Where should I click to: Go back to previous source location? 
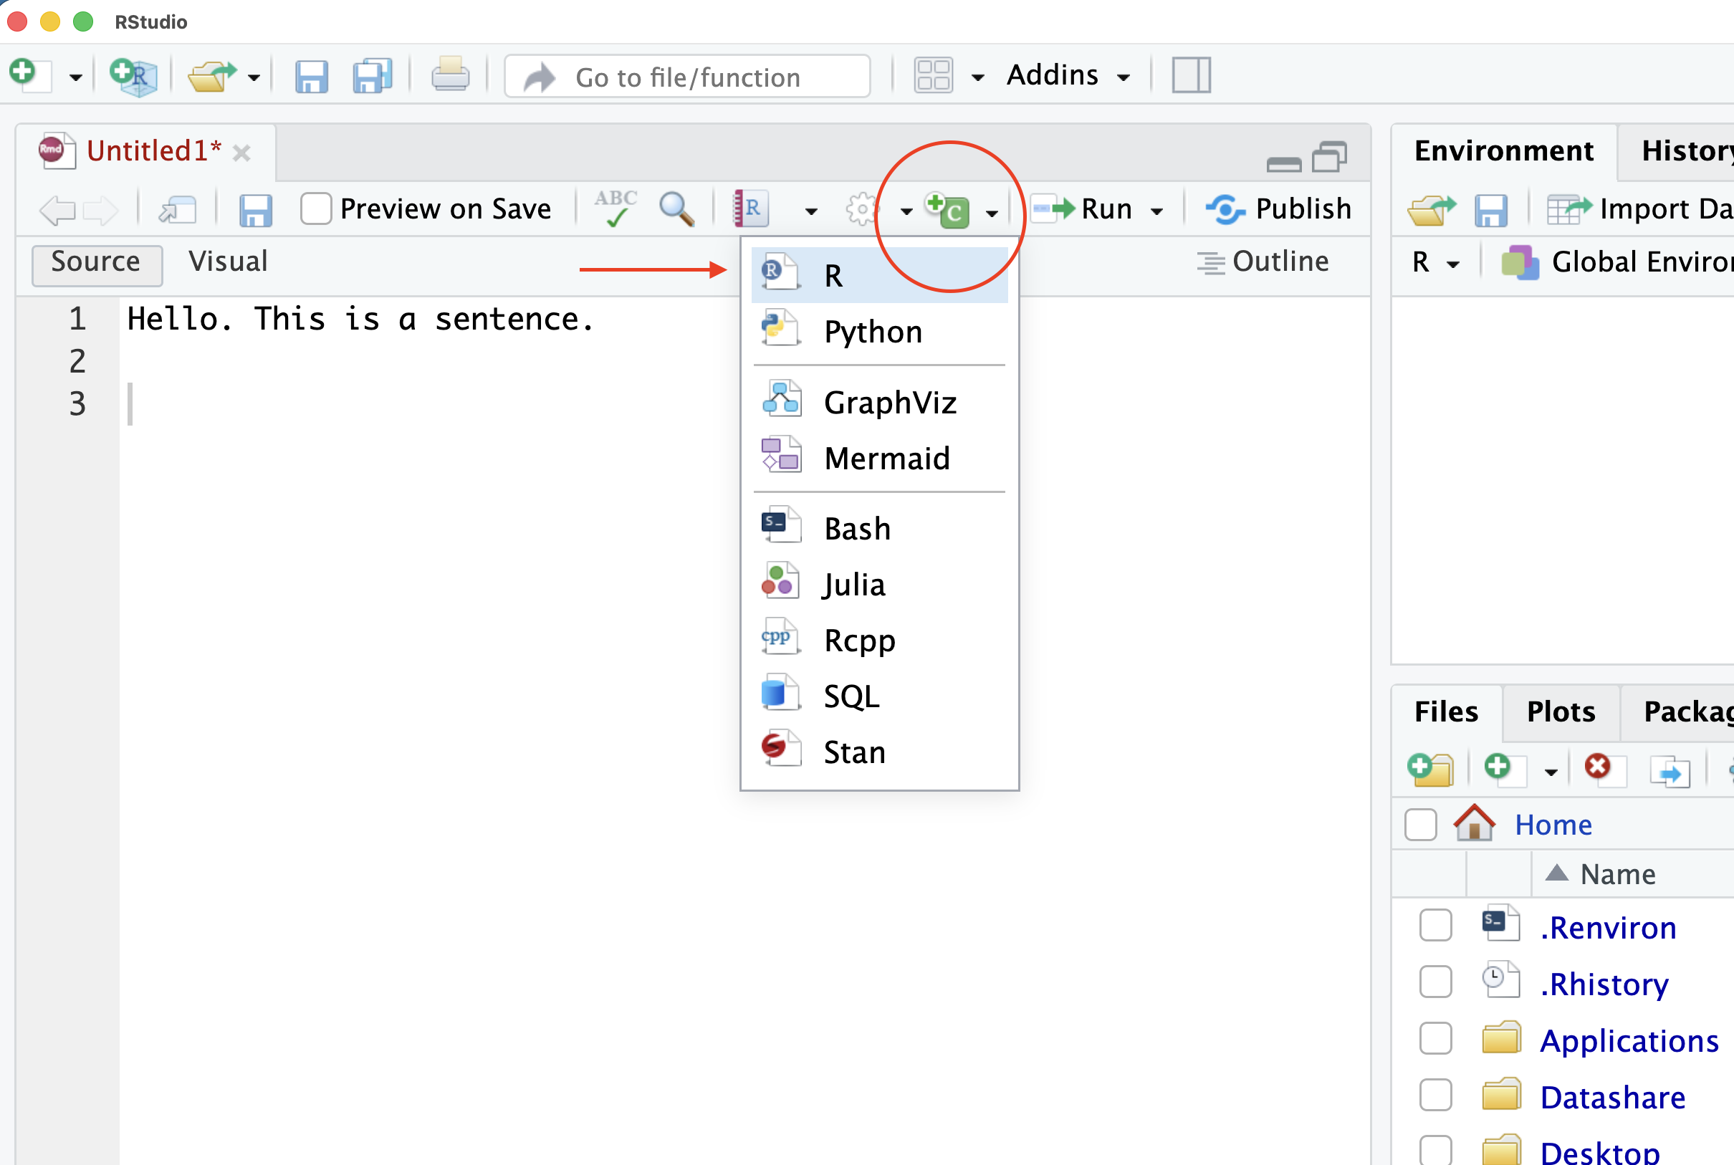[x=57, y=210]
